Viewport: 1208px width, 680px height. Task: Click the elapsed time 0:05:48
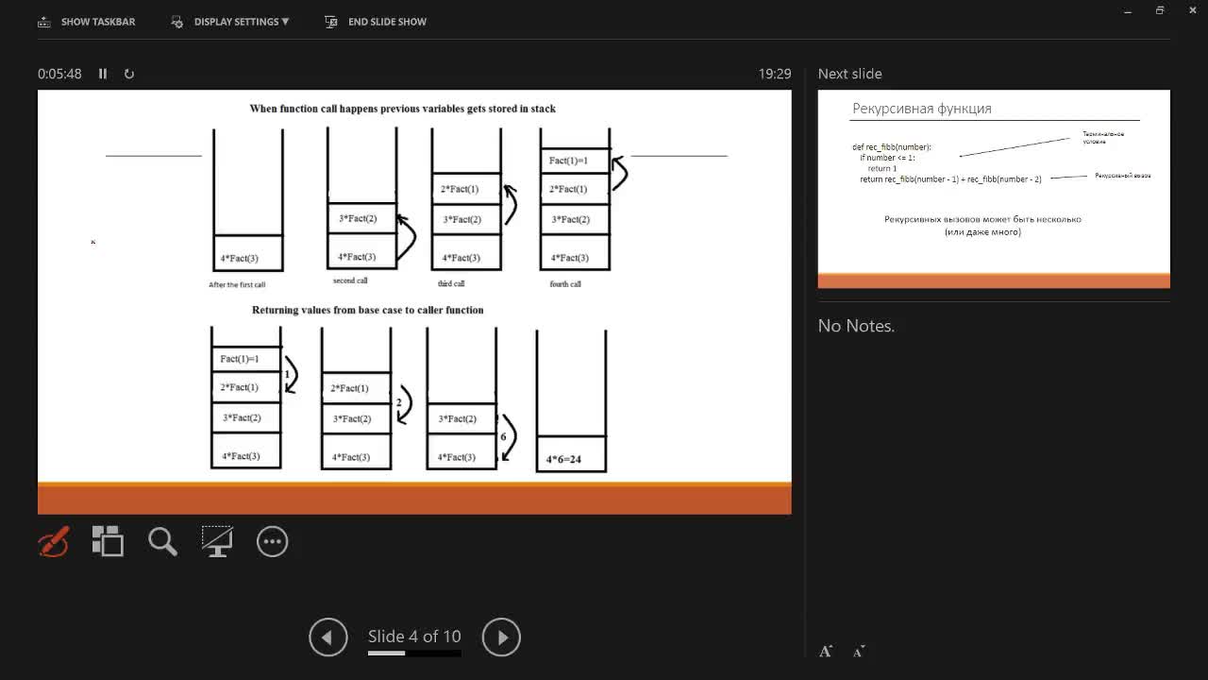pyautogui.click(x=59, y=74)
